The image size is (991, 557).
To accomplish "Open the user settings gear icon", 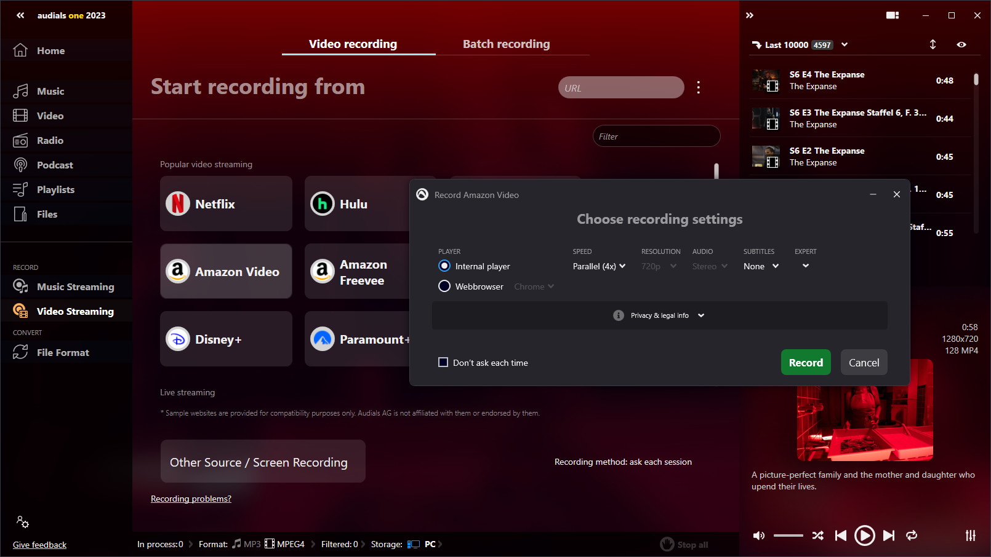I will point(23,522).
